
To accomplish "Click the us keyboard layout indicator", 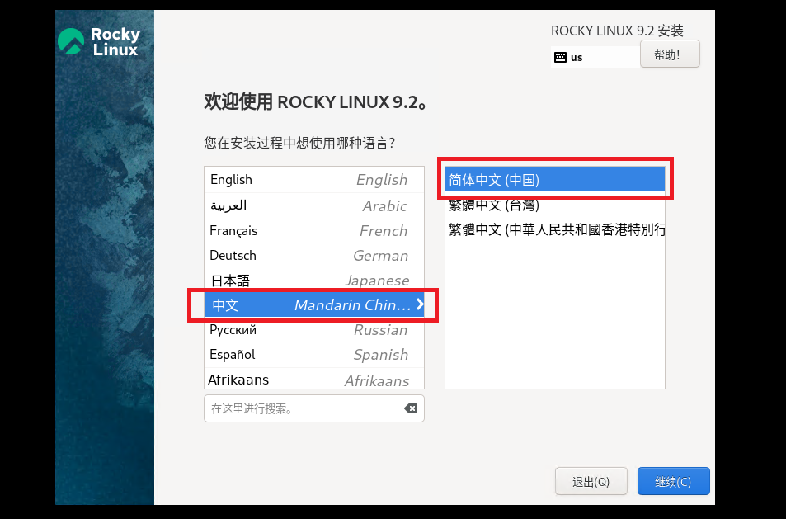I will pos(595,57).
